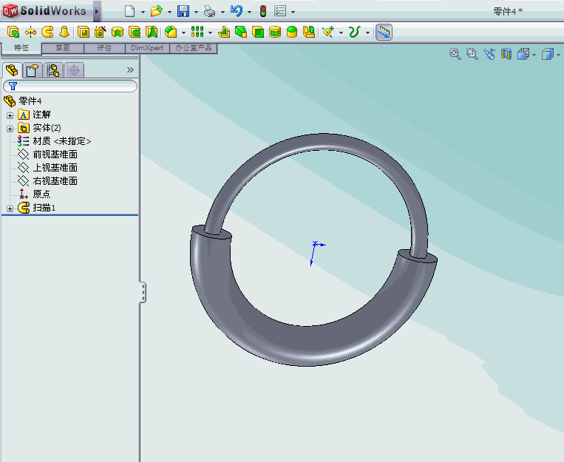This screenshot has width=564, height=462.
Task: Select the Draft tool icon
Action: coord(241,32)
